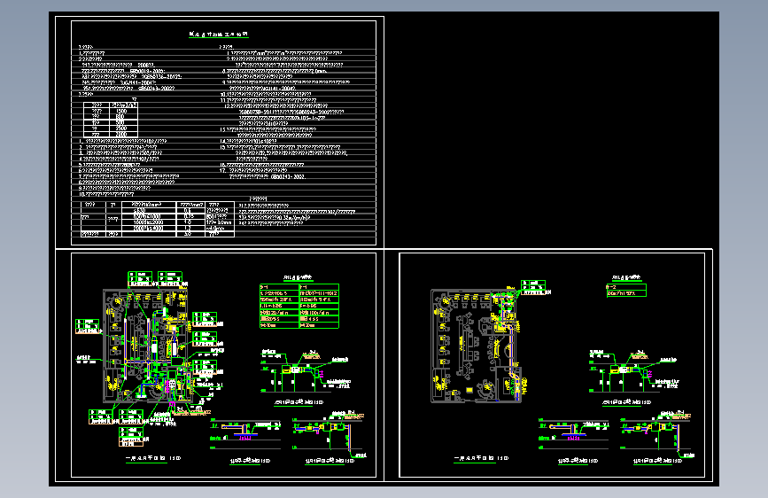Click callout tag at right plan's top corner
The width and height of the screenshot is (768, 498).
pyautogui.click(x=533, y=287)
